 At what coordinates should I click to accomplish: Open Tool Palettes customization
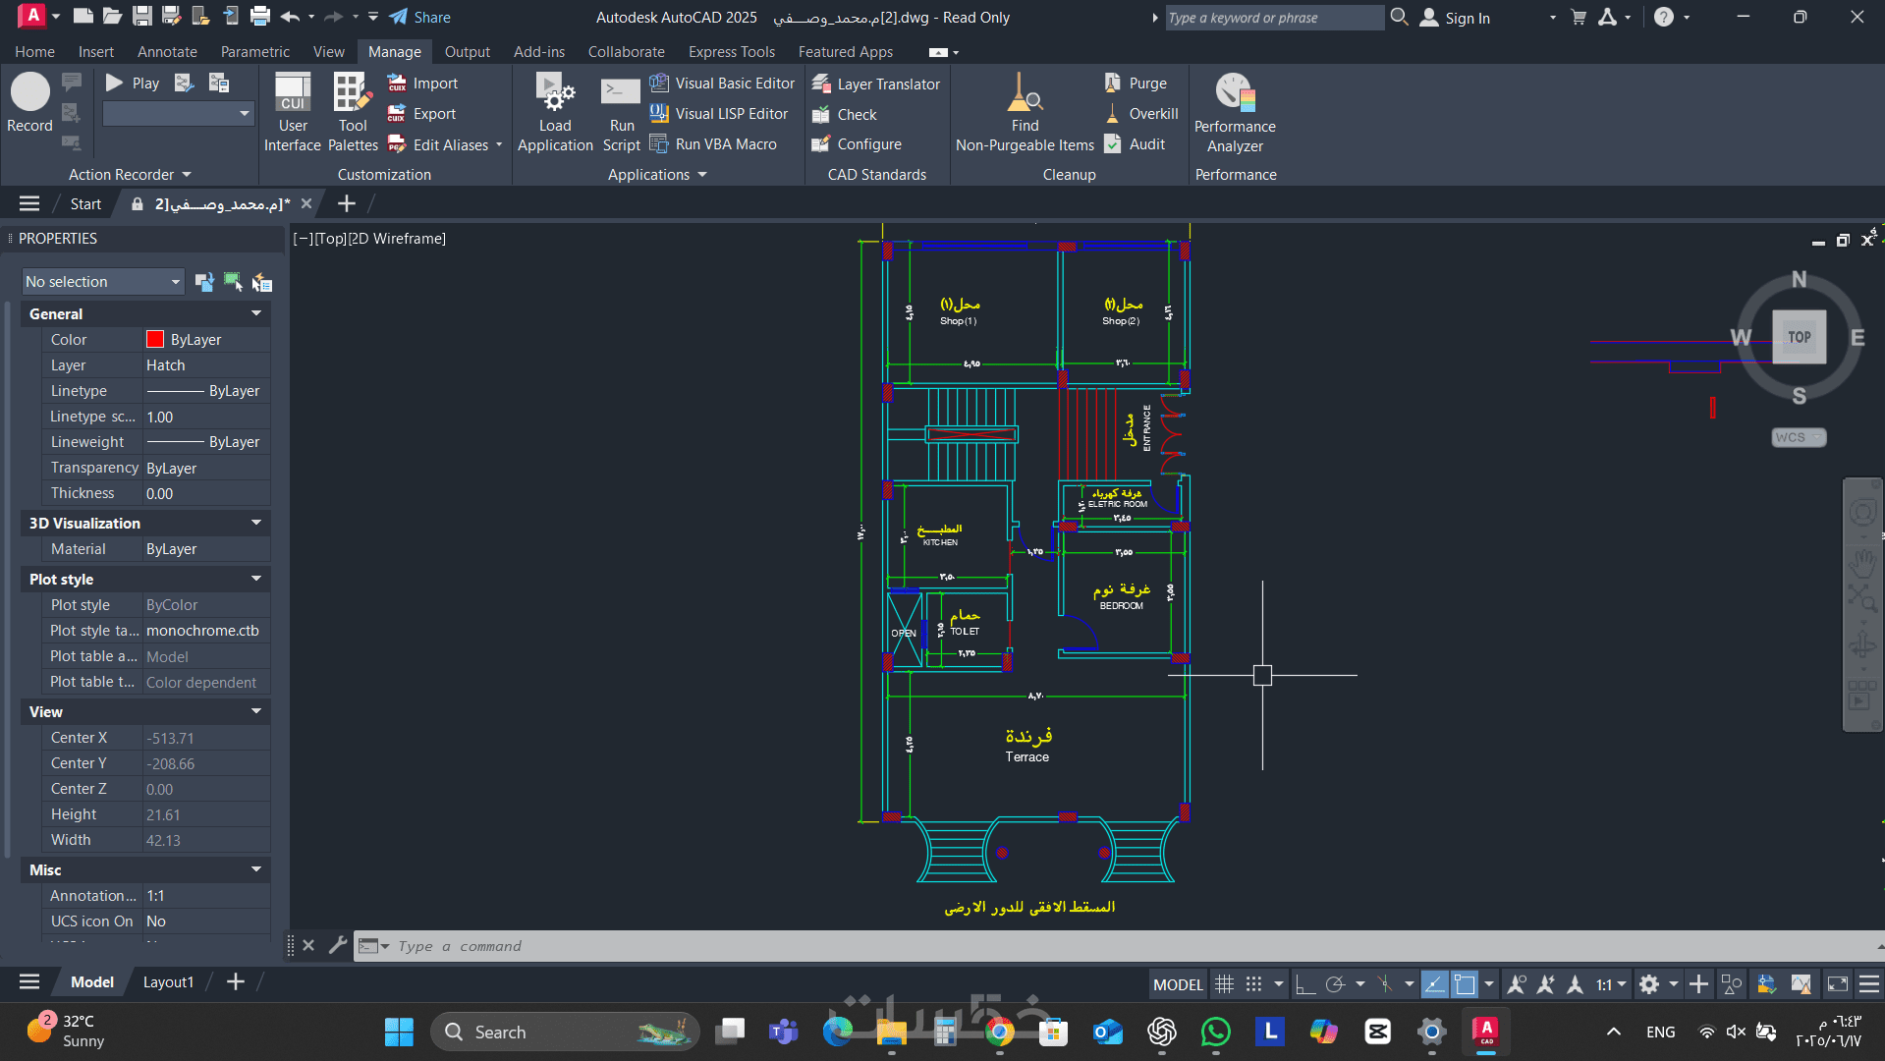pos(353,112)
